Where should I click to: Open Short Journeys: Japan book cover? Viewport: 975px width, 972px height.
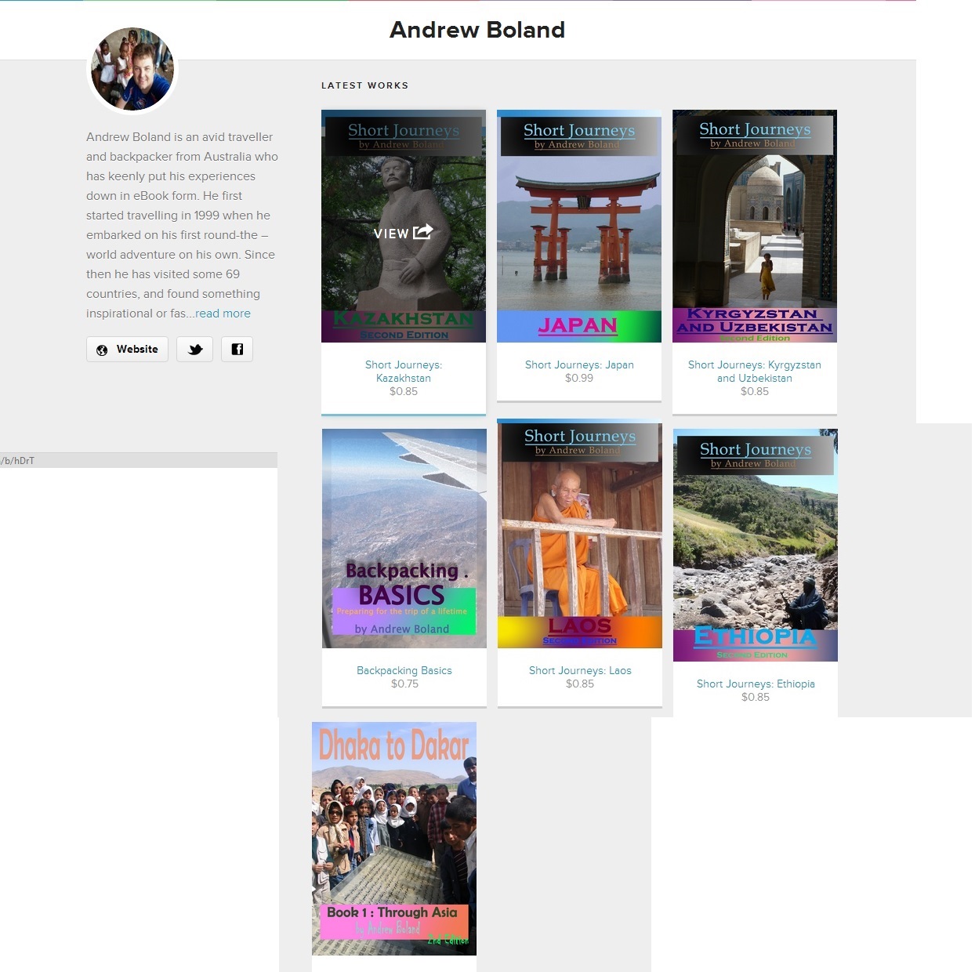[x=578, y=226]
